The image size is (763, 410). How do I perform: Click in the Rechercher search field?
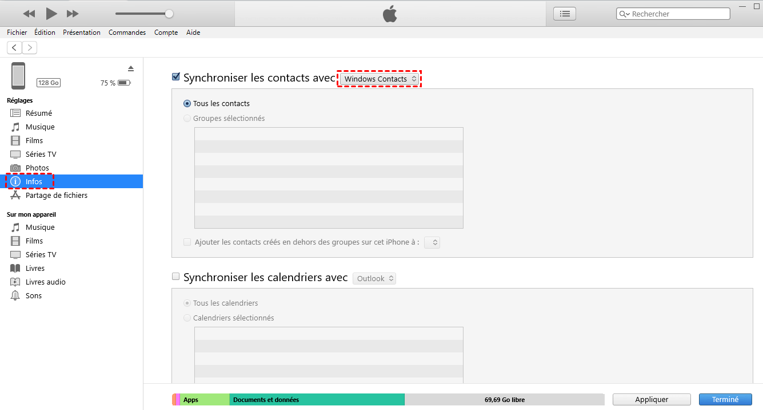[x=672, y=13]
